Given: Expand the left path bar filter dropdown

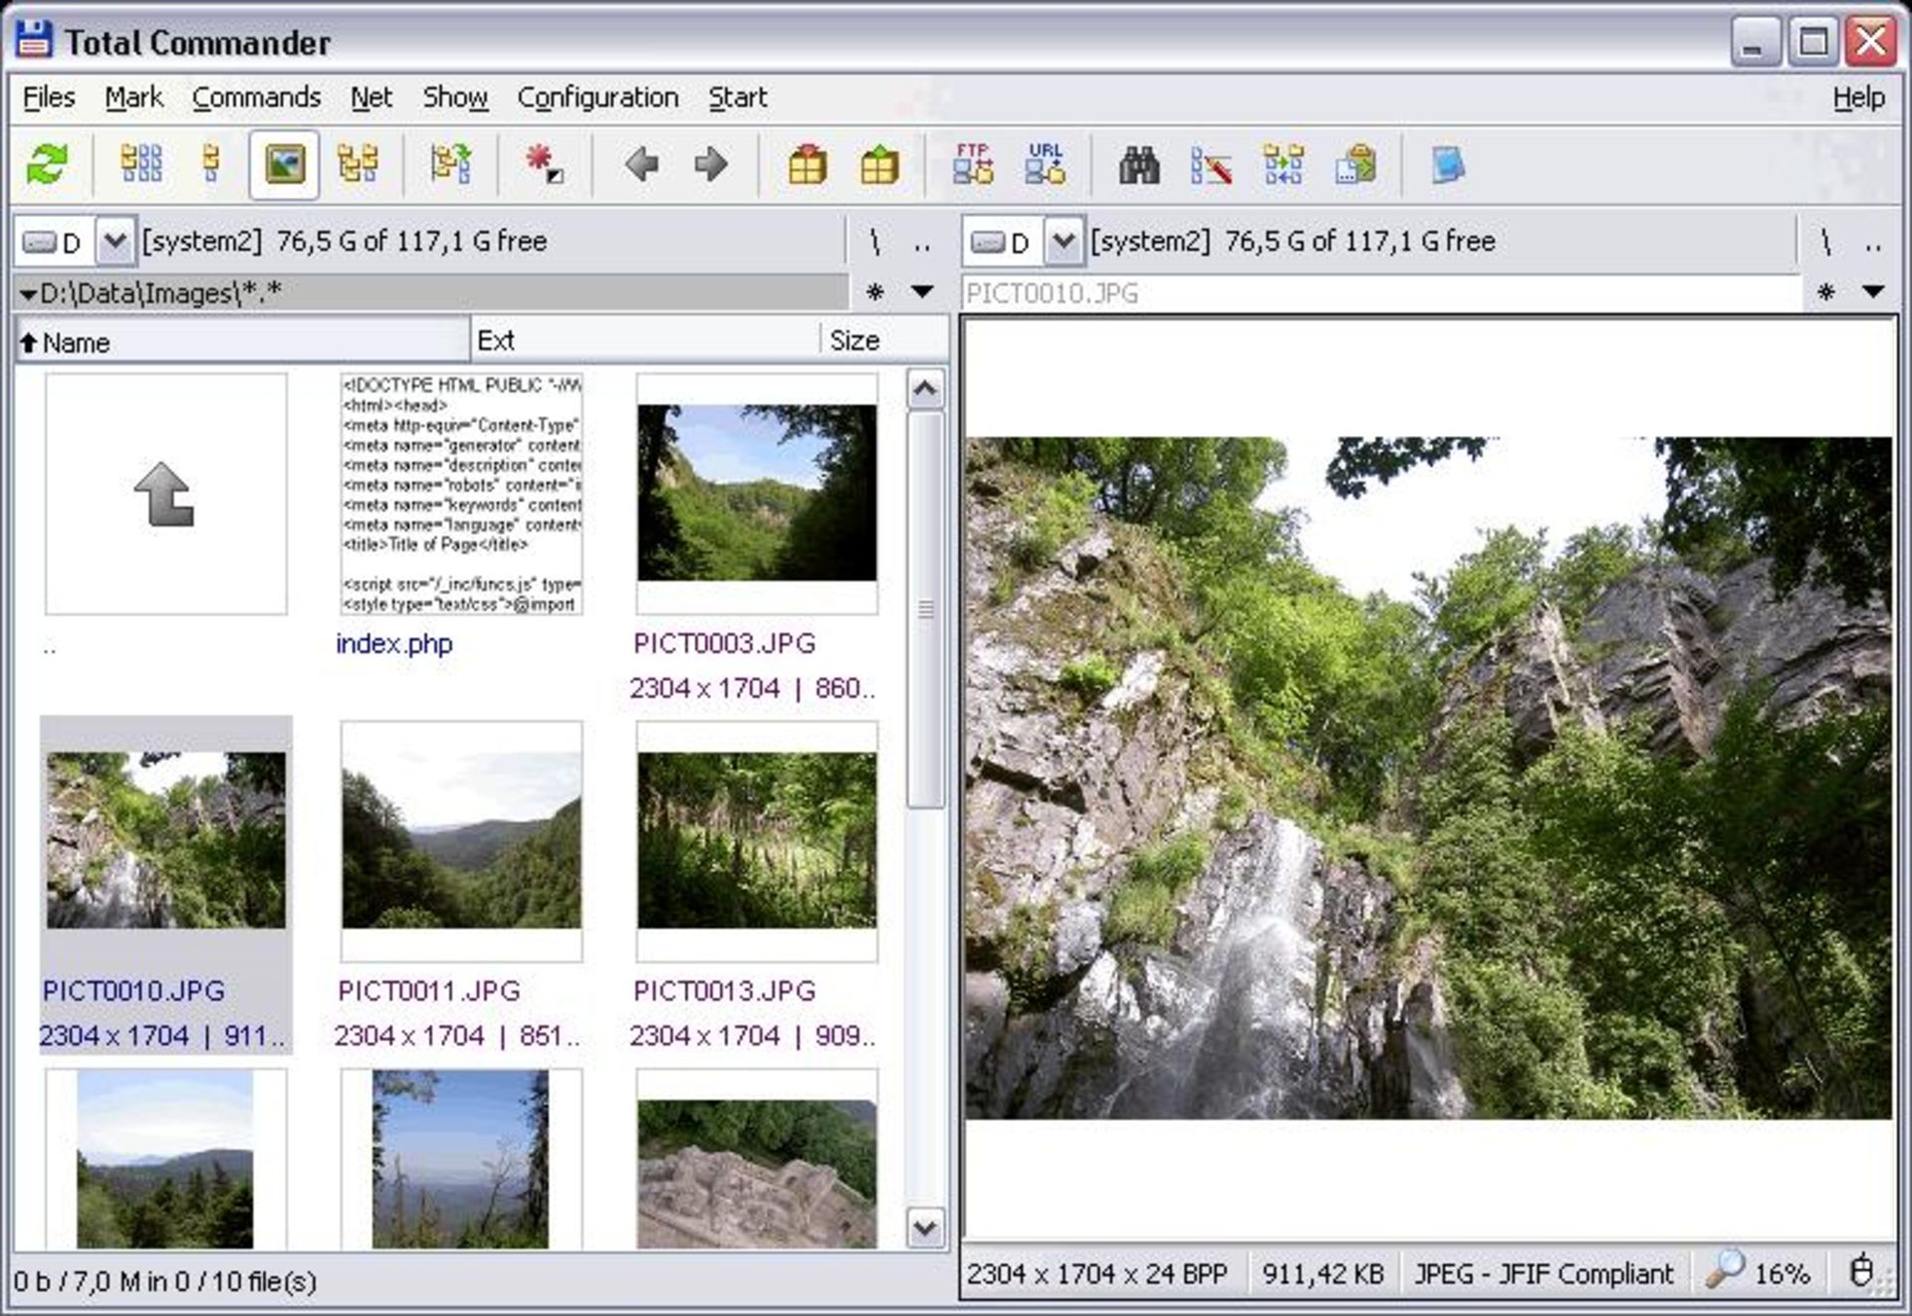Looking at the screenshot, I should [925, 292].
